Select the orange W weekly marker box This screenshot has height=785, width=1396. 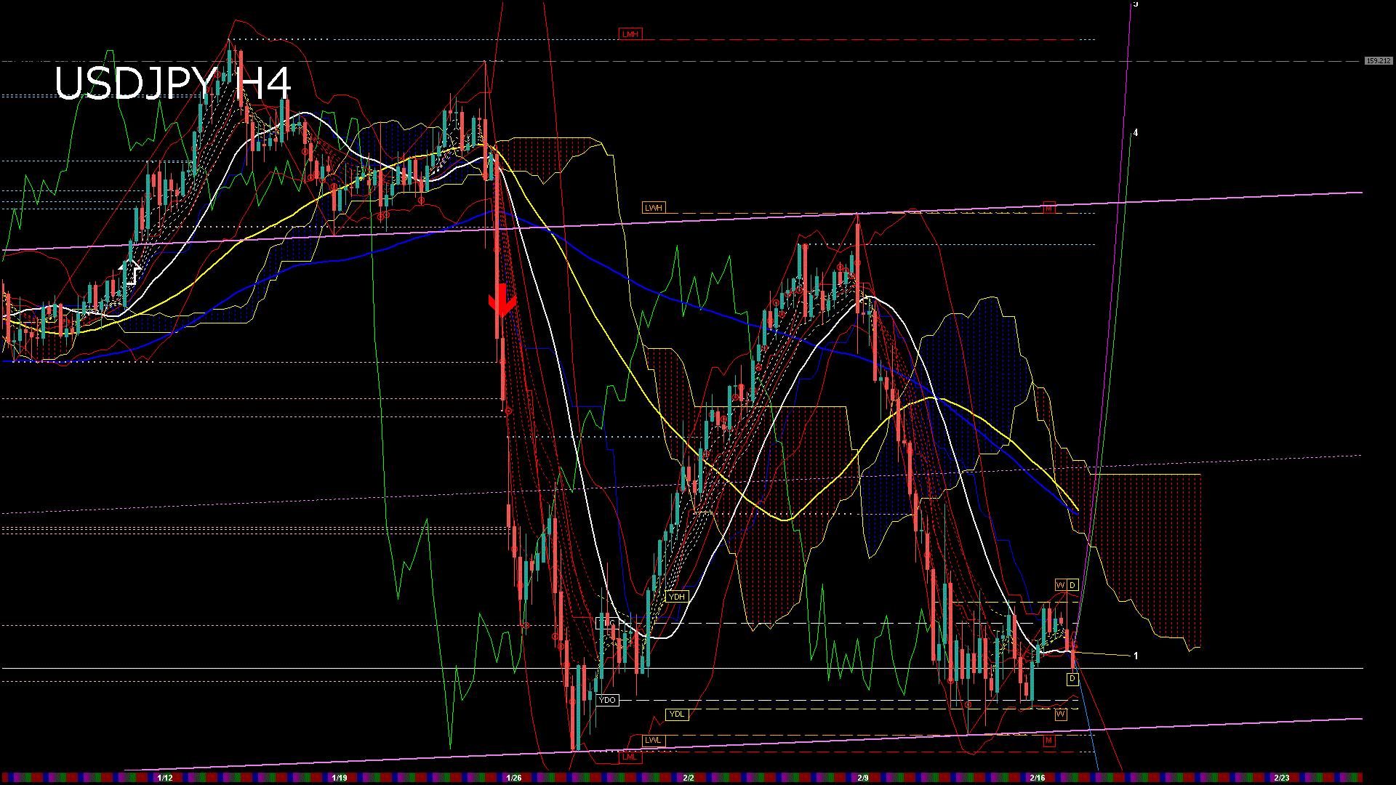click(1061, 714)
